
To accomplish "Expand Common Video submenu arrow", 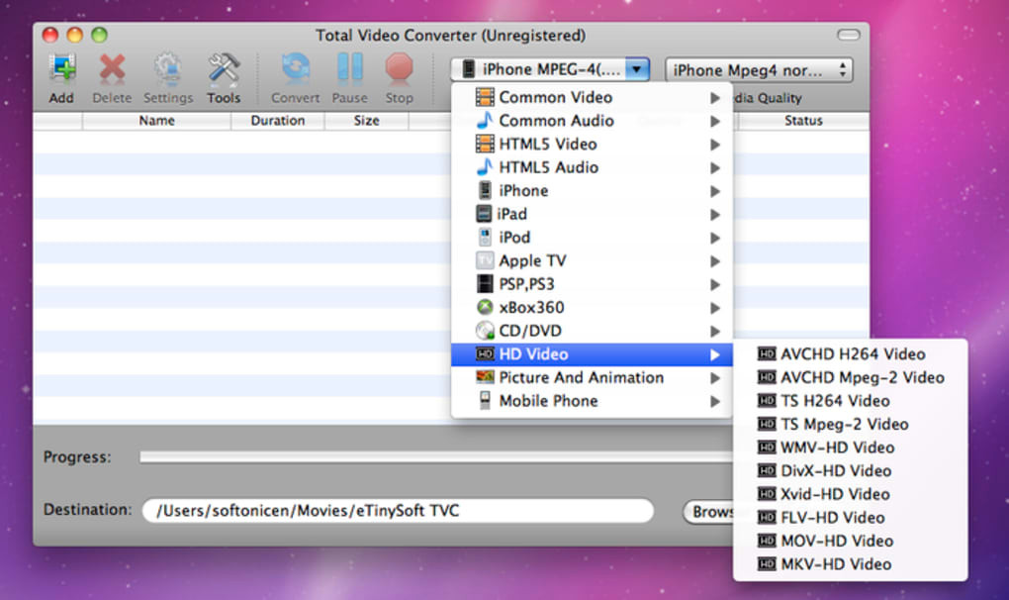I will tap(715, 98).
